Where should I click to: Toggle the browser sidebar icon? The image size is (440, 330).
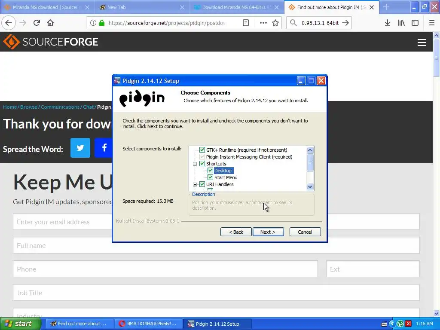click(415, 23)
